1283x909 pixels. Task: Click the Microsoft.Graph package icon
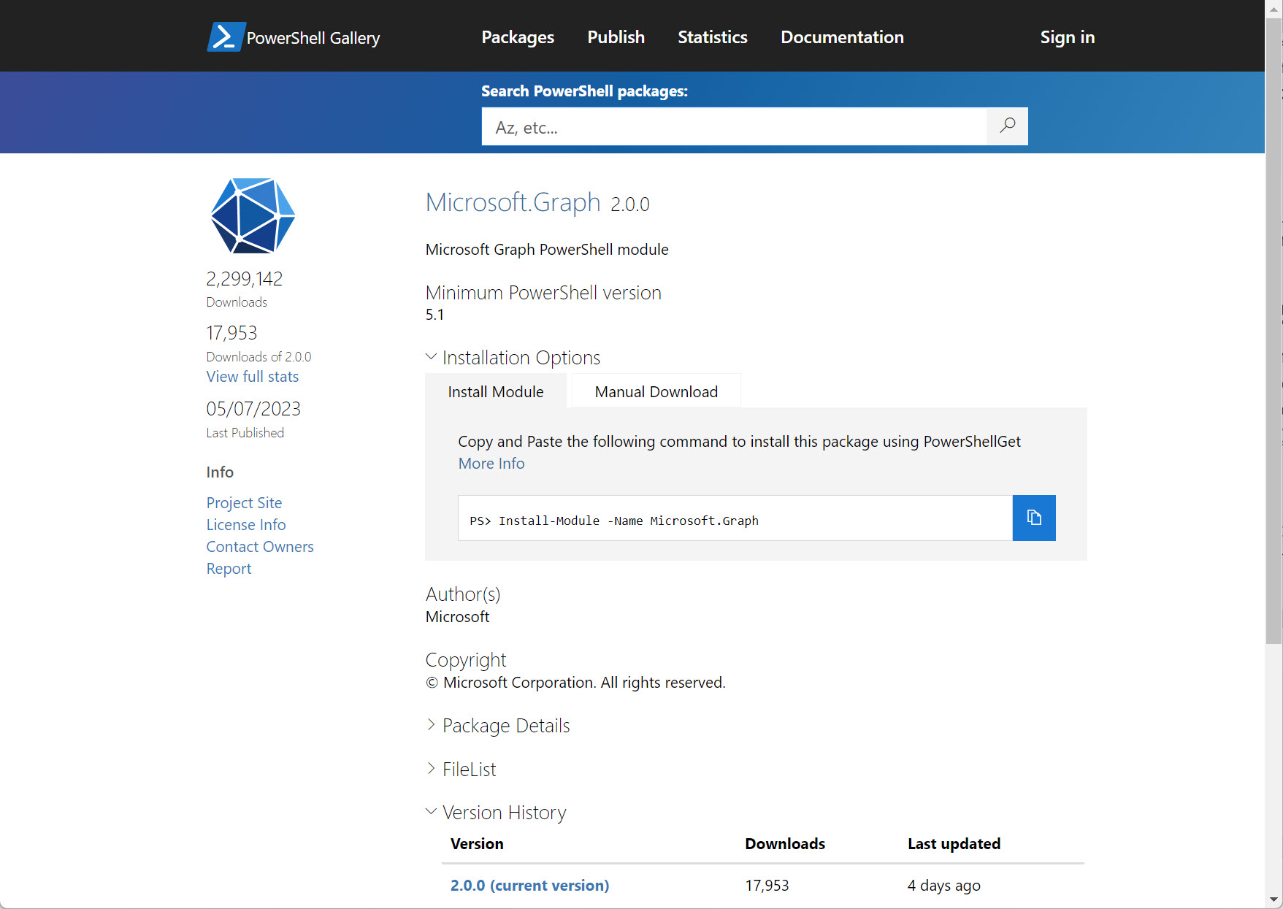253,216
